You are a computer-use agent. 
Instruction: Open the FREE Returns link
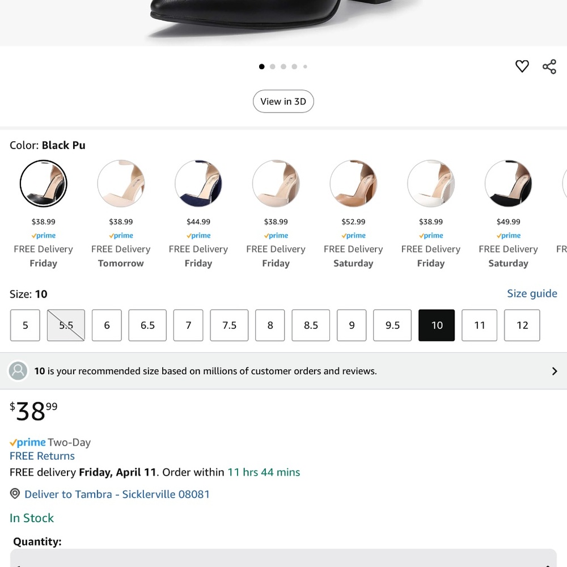(42, 456)
